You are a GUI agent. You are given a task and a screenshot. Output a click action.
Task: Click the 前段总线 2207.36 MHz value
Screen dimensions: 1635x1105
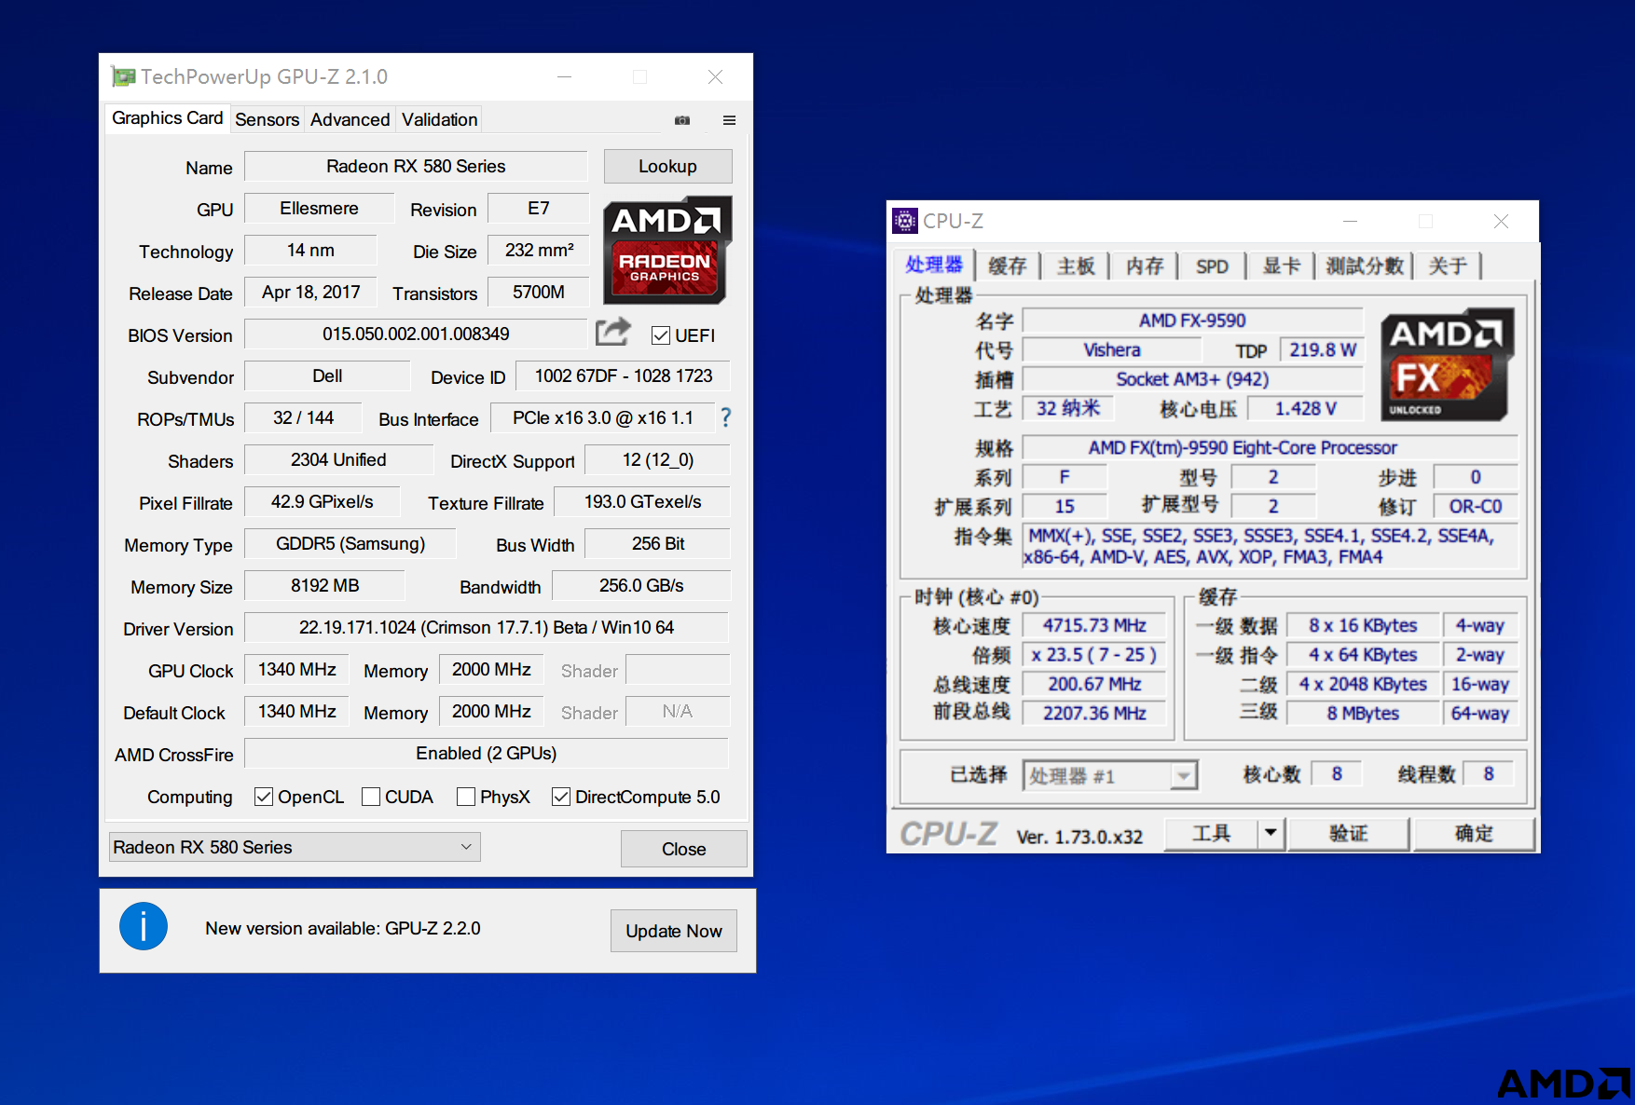point(1094,713)
